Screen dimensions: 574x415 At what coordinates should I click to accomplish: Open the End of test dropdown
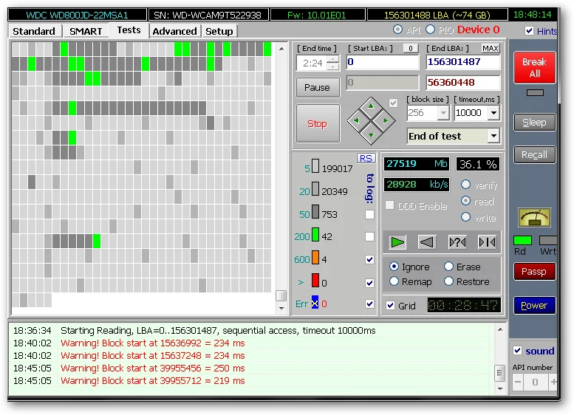493,137
